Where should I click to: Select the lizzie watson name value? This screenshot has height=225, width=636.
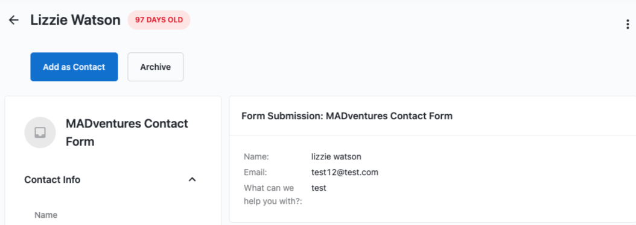[336, 156]
